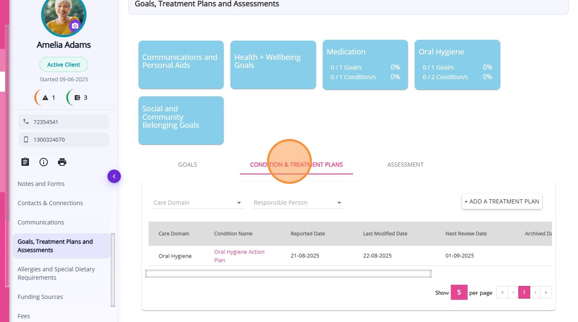Change the per page count of 5
578x322 pixels.
(x=459, y=293)
